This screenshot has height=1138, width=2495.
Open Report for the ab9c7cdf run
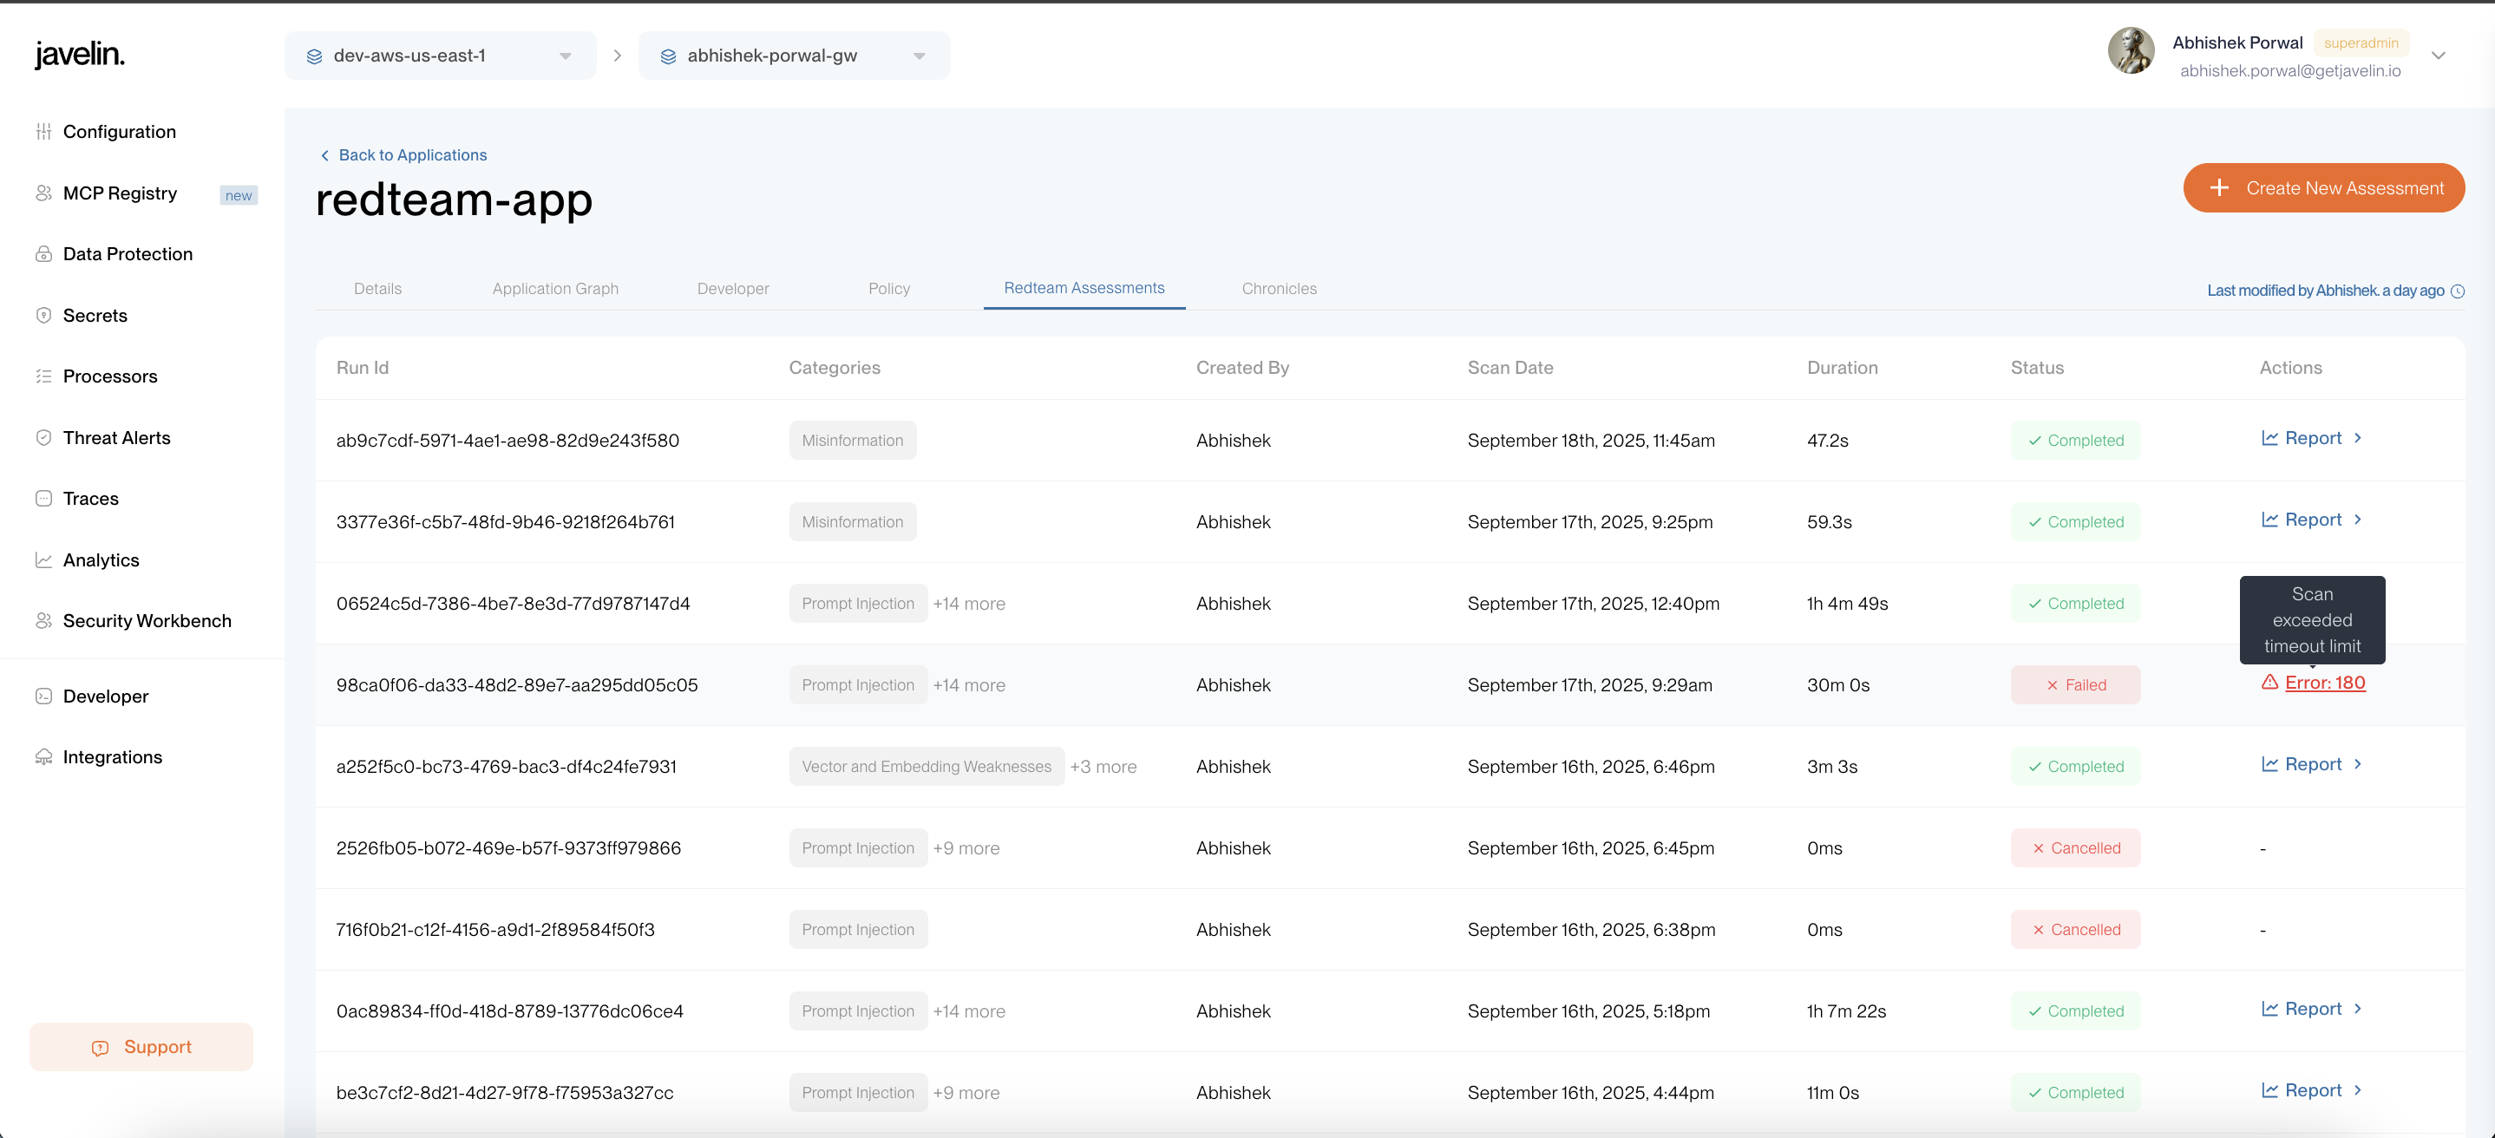(x=2312, y=439)
